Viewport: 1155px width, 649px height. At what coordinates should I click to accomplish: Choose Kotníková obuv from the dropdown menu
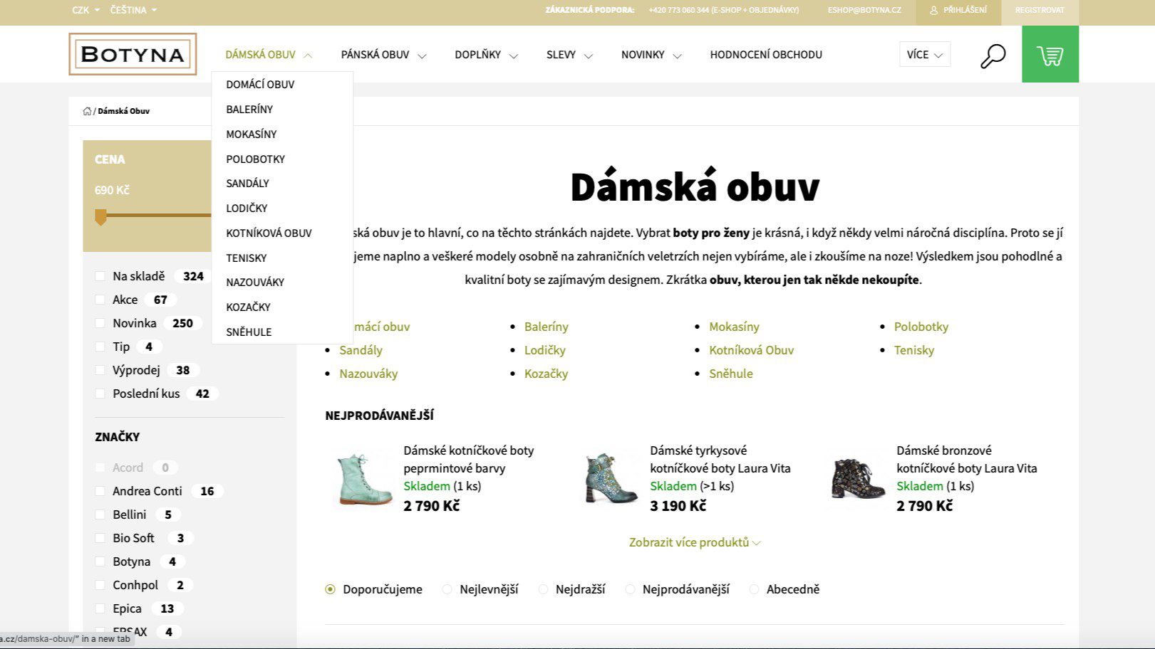tap(269, 233)
